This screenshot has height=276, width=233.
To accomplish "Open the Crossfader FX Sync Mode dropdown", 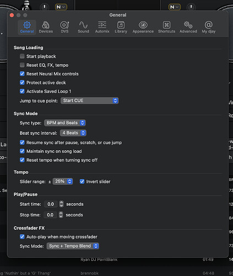I will pos(73,246).
